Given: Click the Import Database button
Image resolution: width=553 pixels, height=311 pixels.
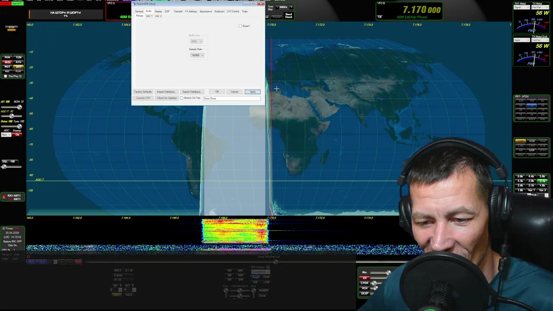Looking at the screenshot, I should [x=166, y=92].
